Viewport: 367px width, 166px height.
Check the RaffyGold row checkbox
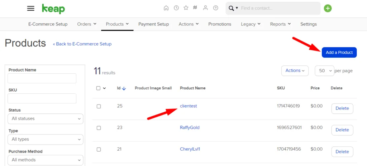[x=99, y=128]
